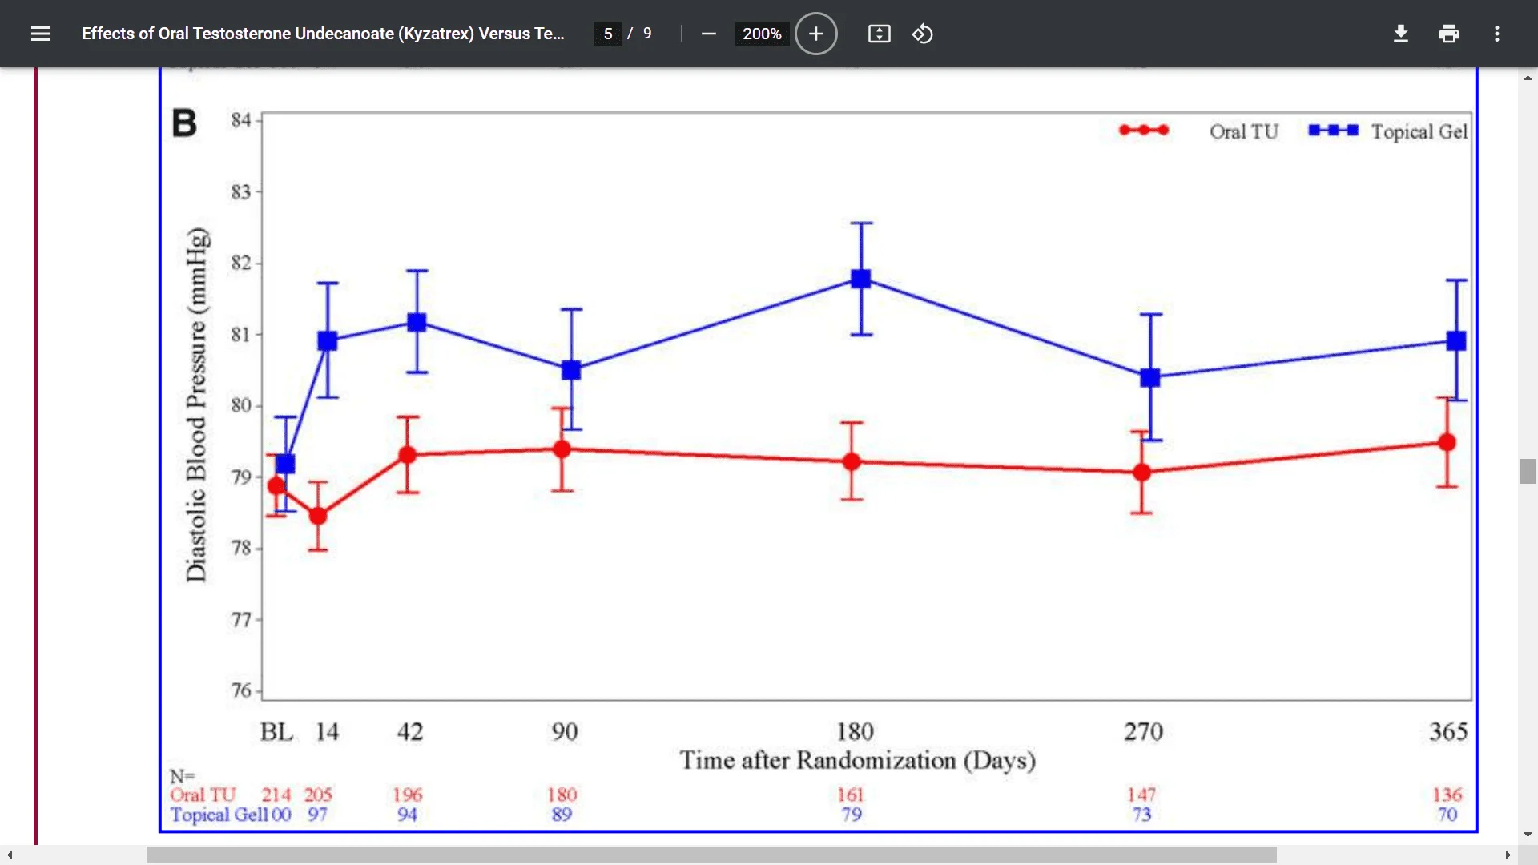This screenshot has height=865, width=1538.
Task: Click the horizontal scrollbar left arrow
Action: click(9, 855)
